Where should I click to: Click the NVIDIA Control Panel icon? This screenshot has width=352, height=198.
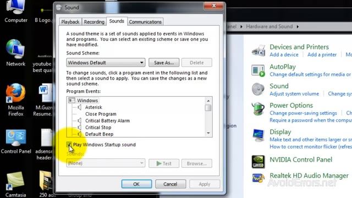(258, 161)
